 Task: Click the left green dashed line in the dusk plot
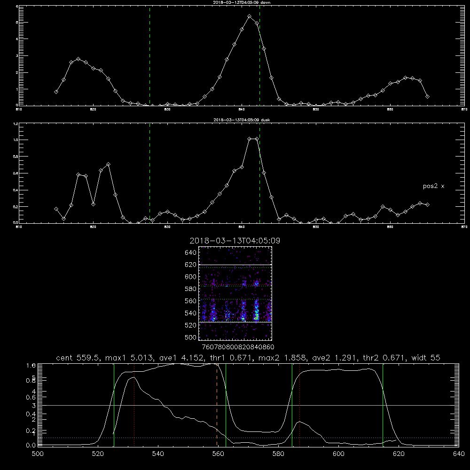click(x=149, y=173)
